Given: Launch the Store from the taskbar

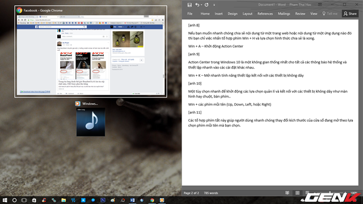Looking at the screenshot, I should tap(34, 200).
